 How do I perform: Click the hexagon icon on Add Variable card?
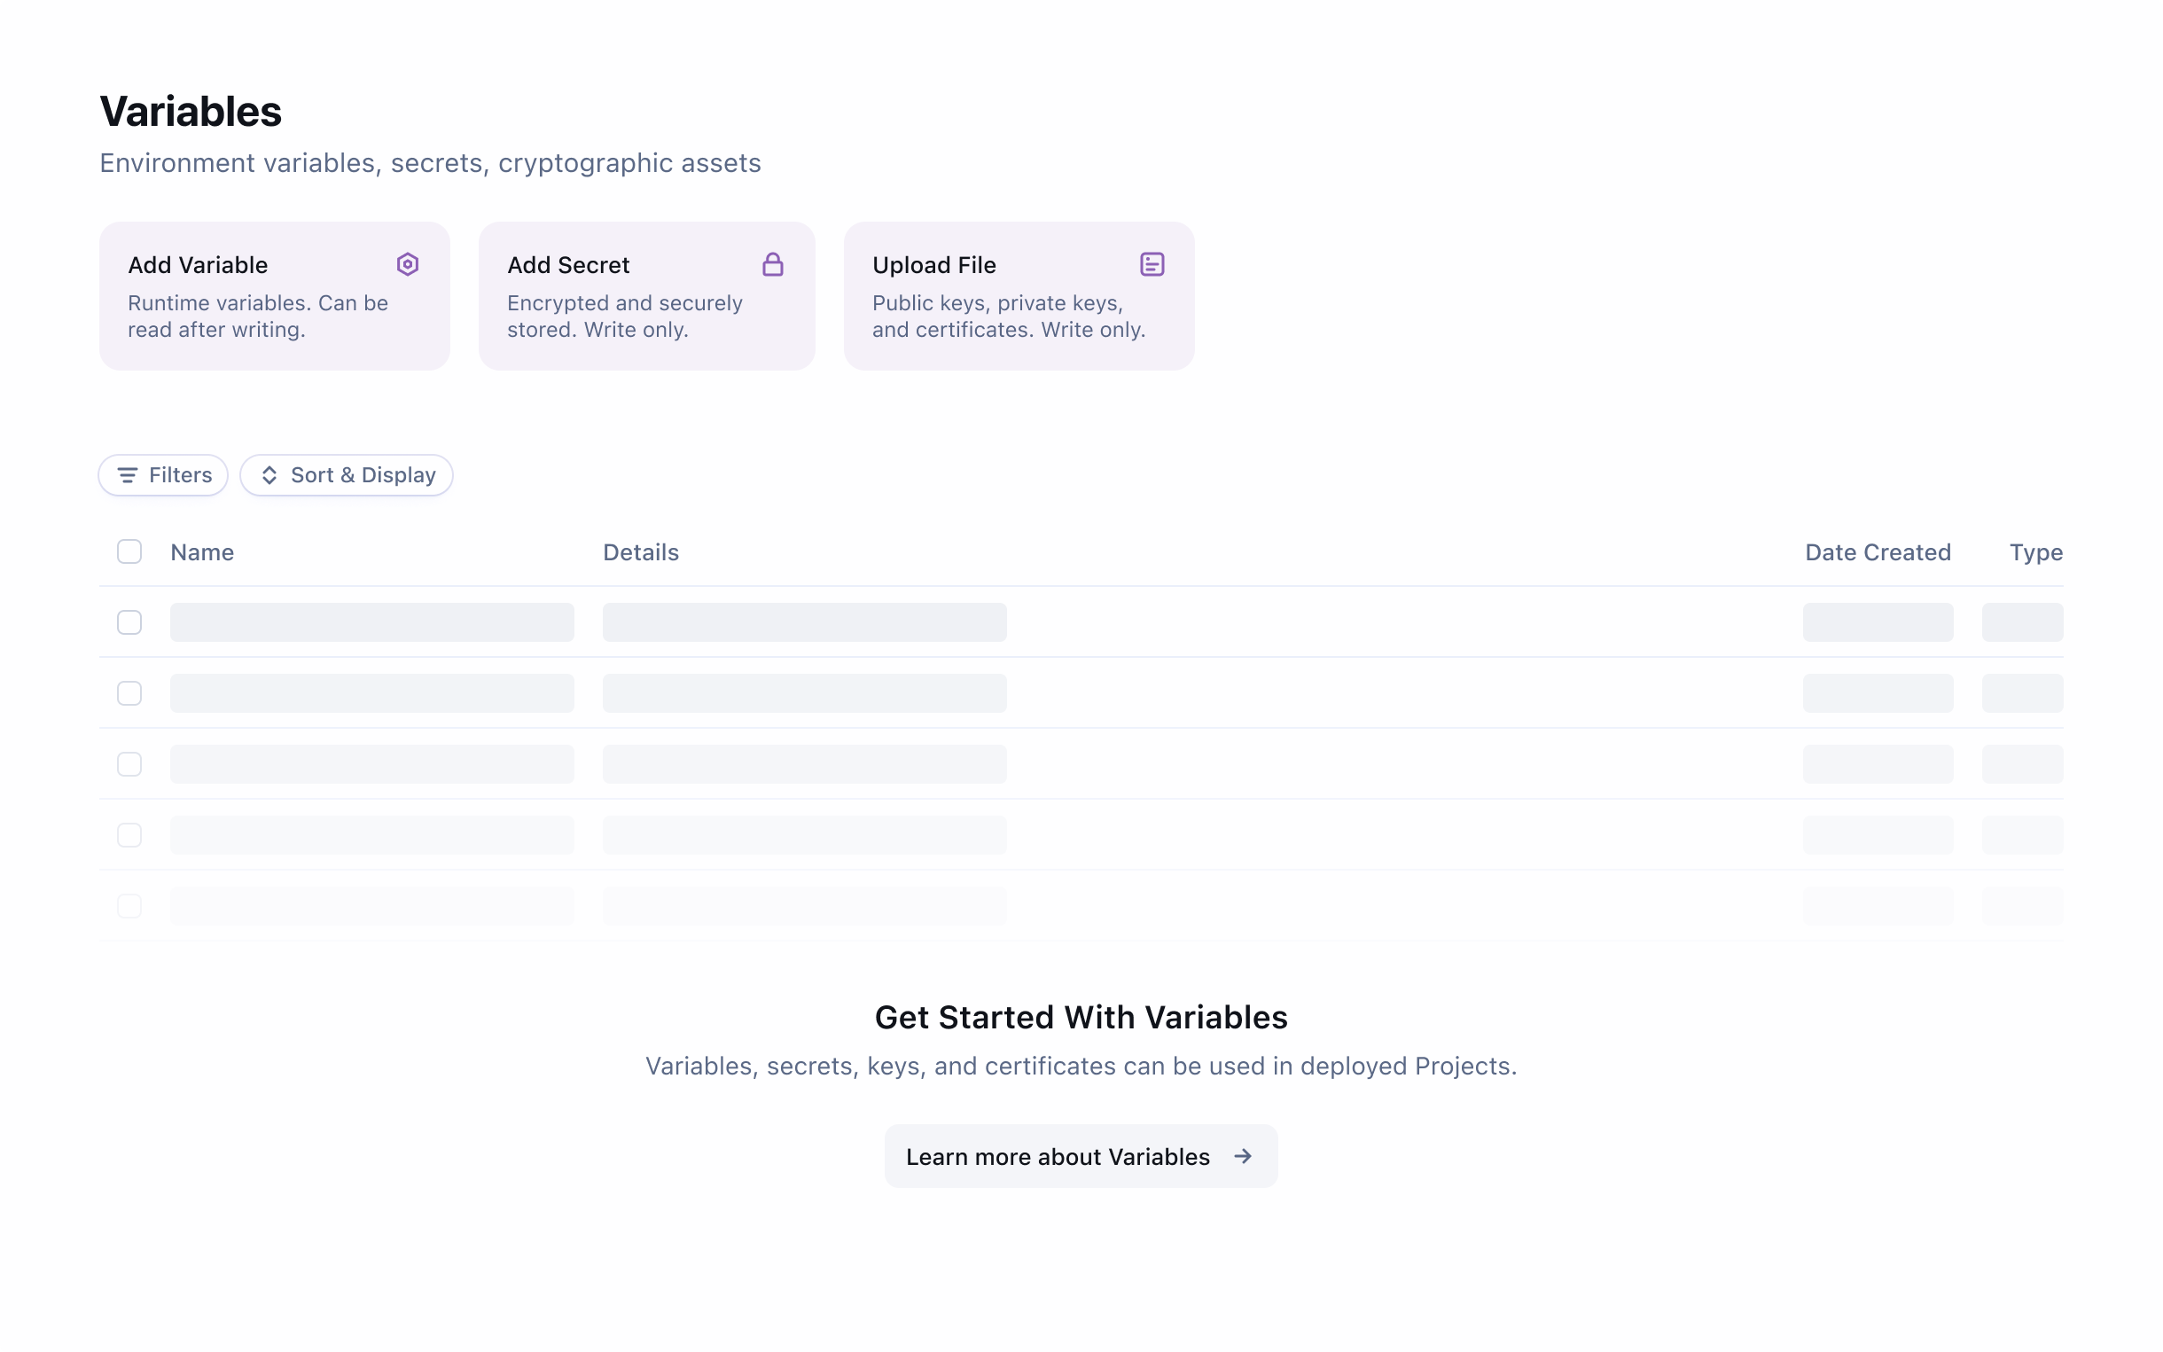coord(408,265)
